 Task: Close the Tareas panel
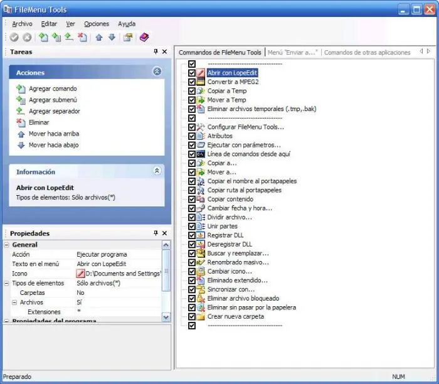point(164,51)
